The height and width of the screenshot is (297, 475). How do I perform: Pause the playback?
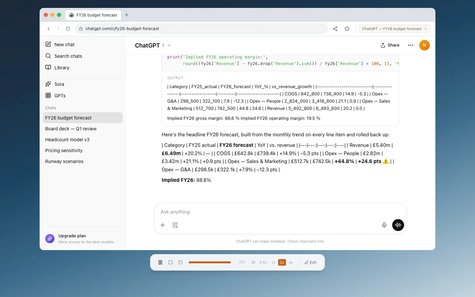click(160, 262)
